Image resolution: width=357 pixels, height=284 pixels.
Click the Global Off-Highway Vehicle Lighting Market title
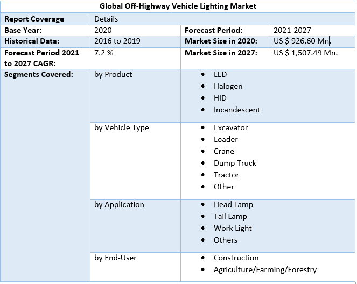pyautogui.click(x=178, y=6)
